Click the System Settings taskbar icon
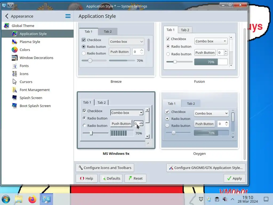 [46, 199]
